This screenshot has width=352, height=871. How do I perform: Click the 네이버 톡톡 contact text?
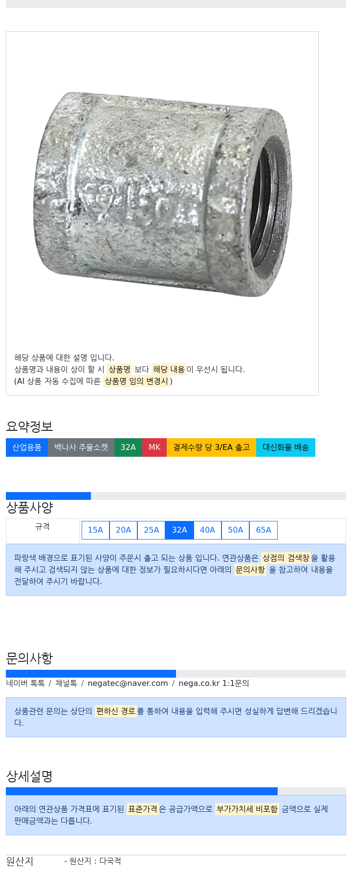[25, 683]
